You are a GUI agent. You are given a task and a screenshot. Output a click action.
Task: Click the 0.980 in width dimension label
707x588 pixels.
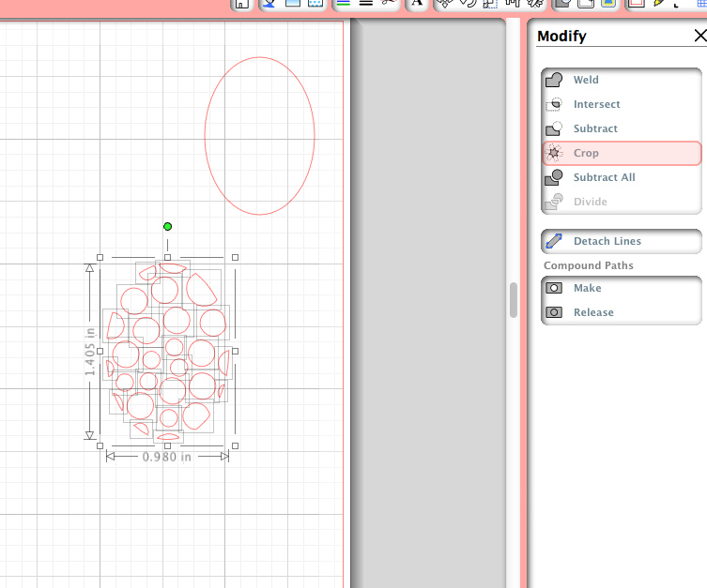167,457
